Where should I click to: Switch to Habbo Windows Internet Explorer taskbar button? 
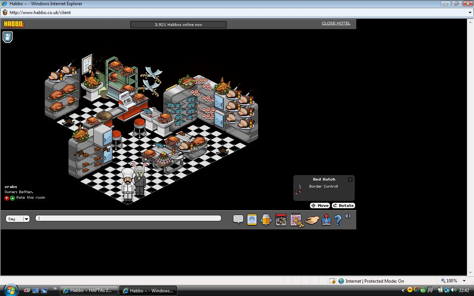[x=148, y=290]
